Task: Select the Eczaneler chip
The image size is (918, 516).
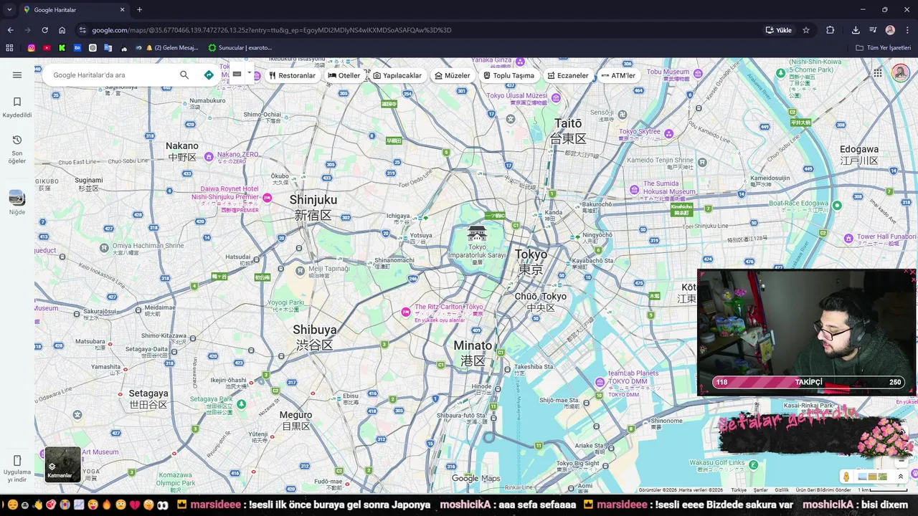Action: [568, 75]
